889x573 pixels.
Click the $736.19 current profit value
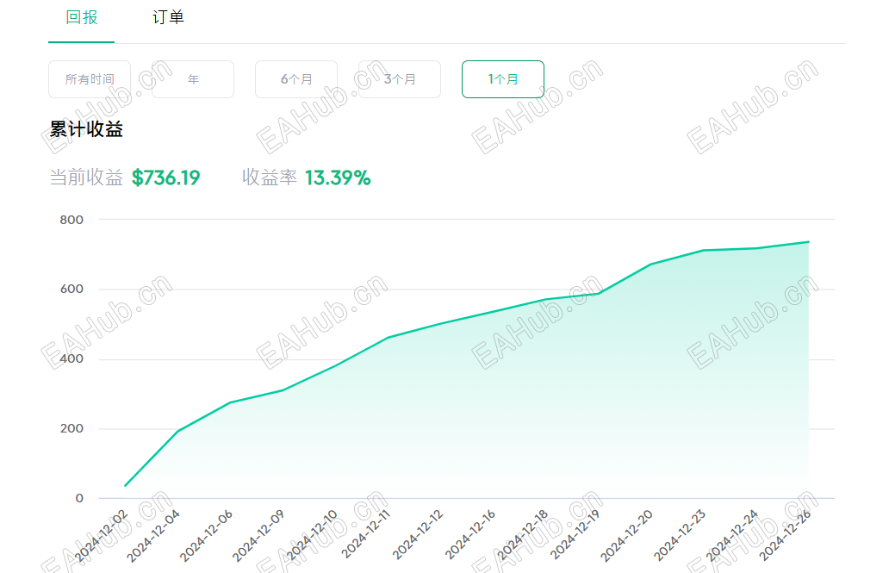(165, 178)
